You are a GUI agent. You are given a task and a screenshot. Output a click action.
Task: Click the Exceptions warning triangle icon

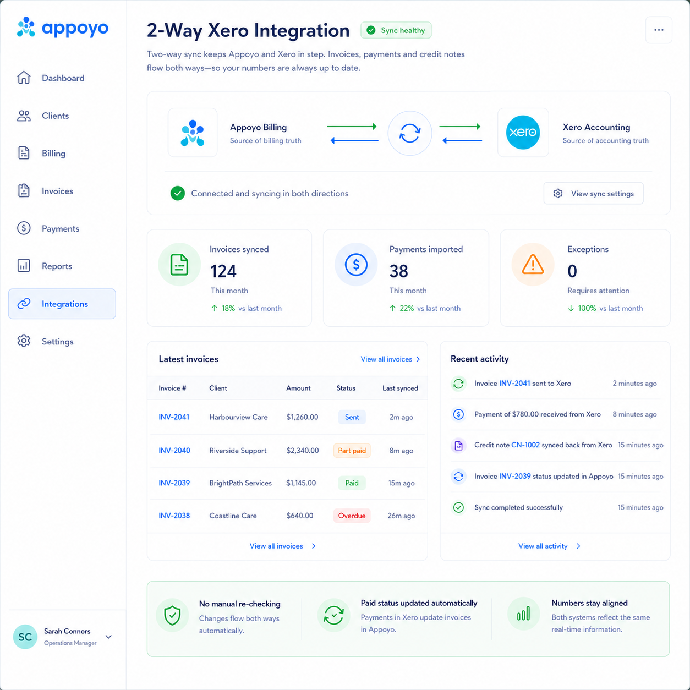click(x=533, y=265)
